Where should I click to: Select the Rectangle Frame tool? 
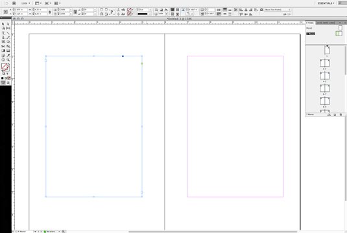[3, 41]
